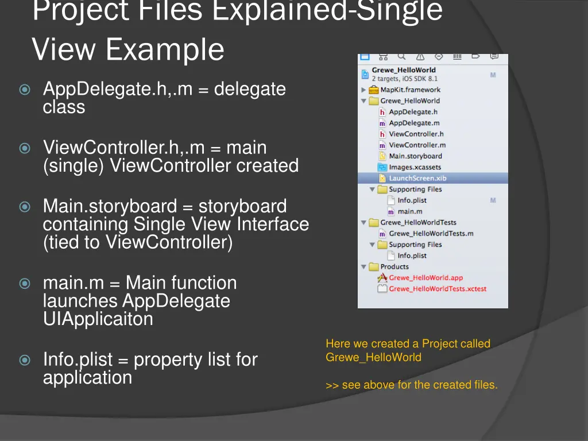Click the 'ViewController.h,.m = main' bullet text
Viewport: 588px width, 441px height.
155,148
